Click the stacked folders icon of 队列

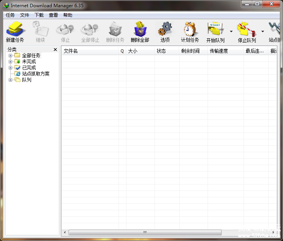tap(17, 80)
